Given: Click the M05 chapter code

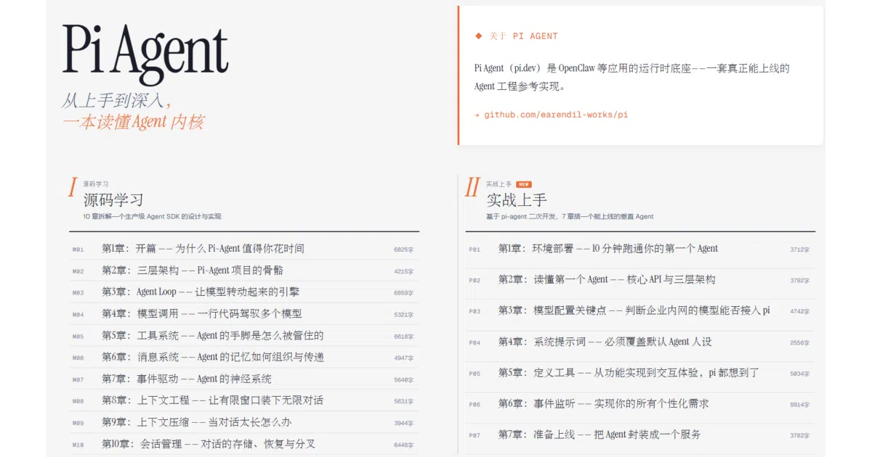Looking at the screenshot, I should [x=78, y=337].
